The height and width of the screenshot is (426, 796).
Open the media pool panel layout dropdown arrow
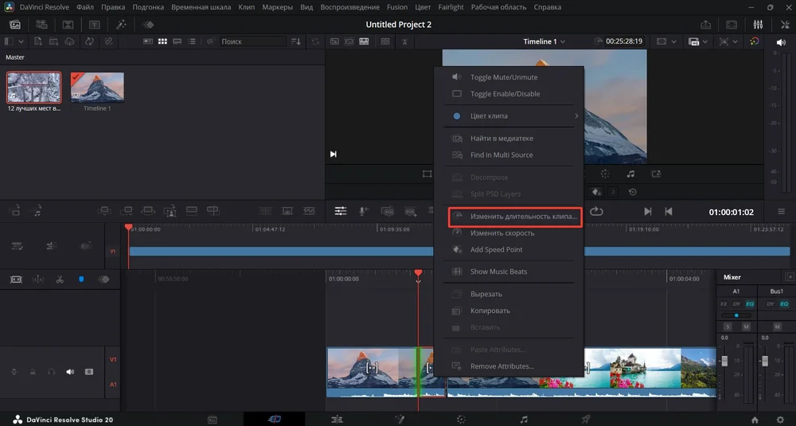[21, 41]
